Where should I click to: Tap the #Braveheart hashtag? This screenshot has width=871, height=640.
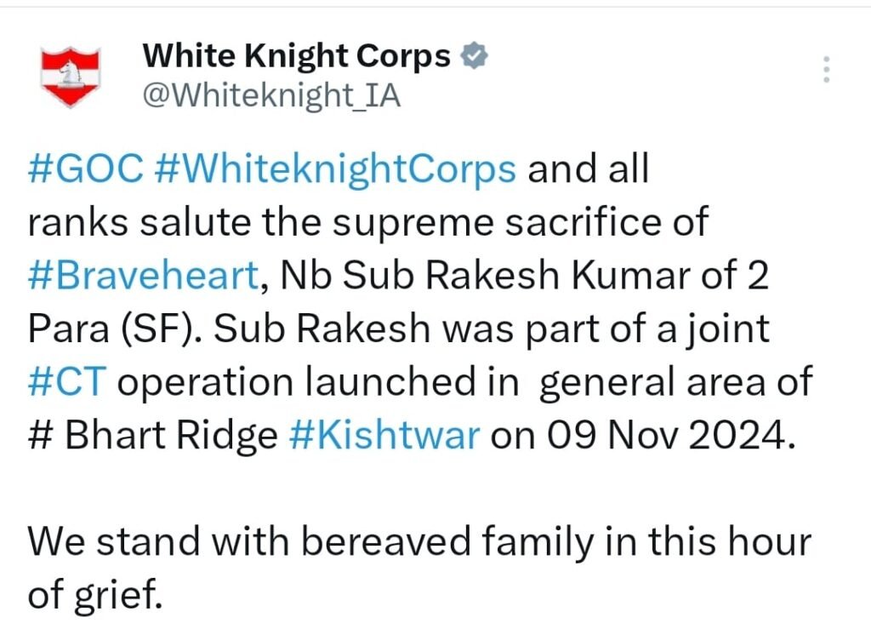pos(142,276)
